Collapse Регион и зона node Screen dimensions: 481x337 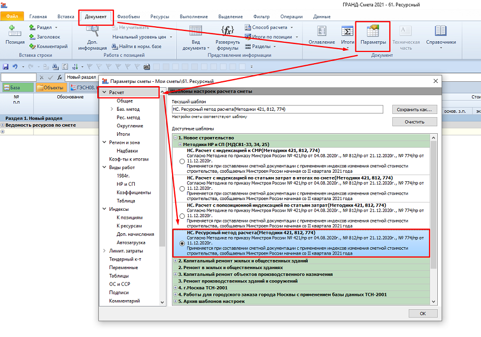(x=104, y=142)
